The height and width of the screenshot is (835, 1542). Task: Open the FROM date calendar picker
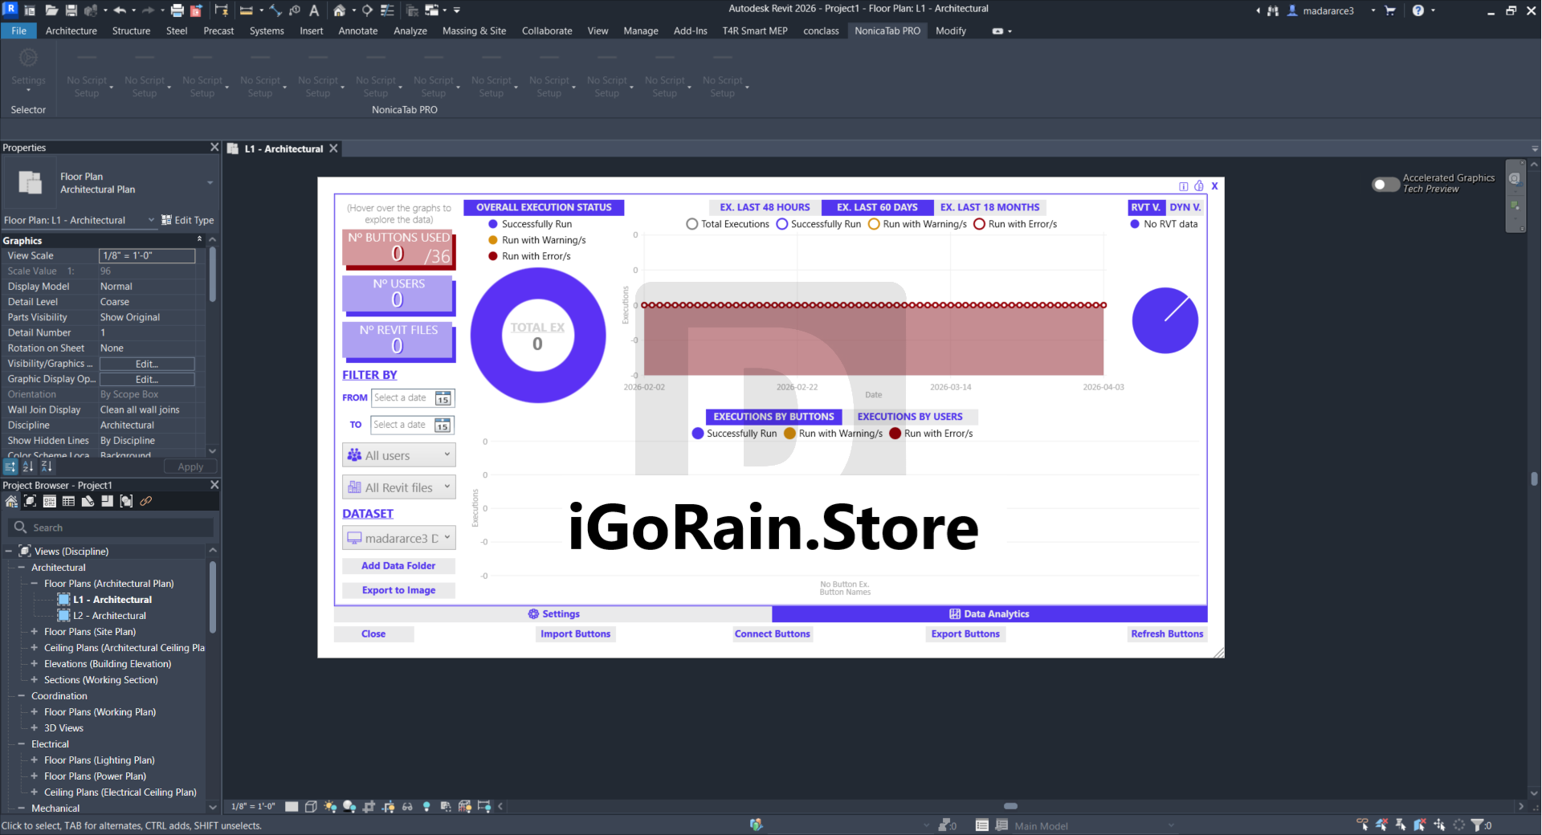[443, 398]
